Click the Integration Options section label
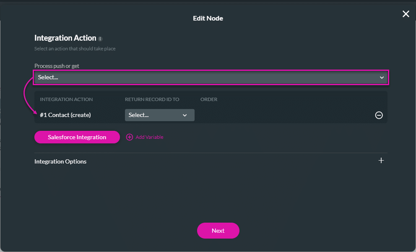The height and width of the screenshot is (252, 416). pyautogui.click(x=60, y=161)
